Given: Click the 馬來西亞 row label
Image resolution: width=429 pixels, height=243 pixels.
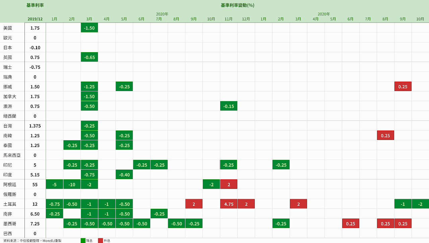Looking at the screenshot, I should (x=12, y=155).
